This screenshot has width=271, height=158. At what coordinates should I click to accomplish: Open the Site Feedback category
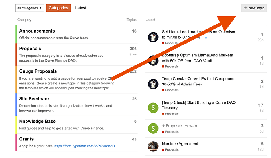click(x=35, y=99)
